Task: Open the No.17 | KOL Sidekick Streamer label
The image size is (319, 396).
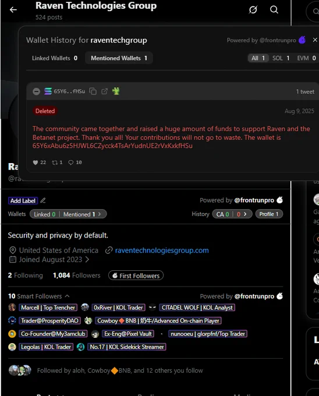Action: pos(127,346)
